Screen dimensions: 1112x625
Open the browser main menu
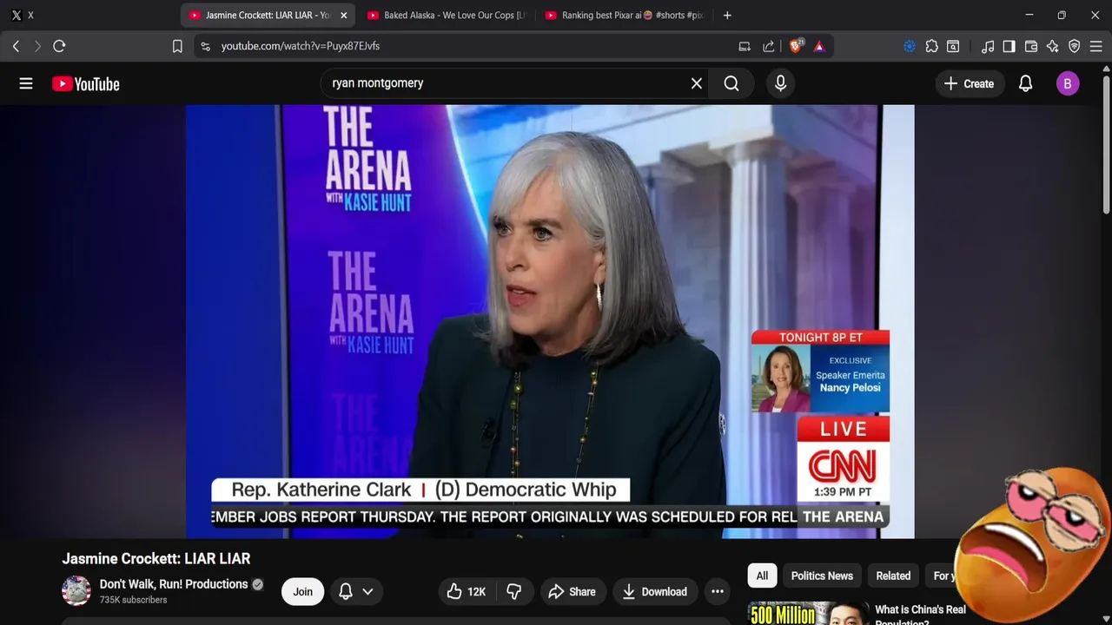click(x=1097, y=46)
